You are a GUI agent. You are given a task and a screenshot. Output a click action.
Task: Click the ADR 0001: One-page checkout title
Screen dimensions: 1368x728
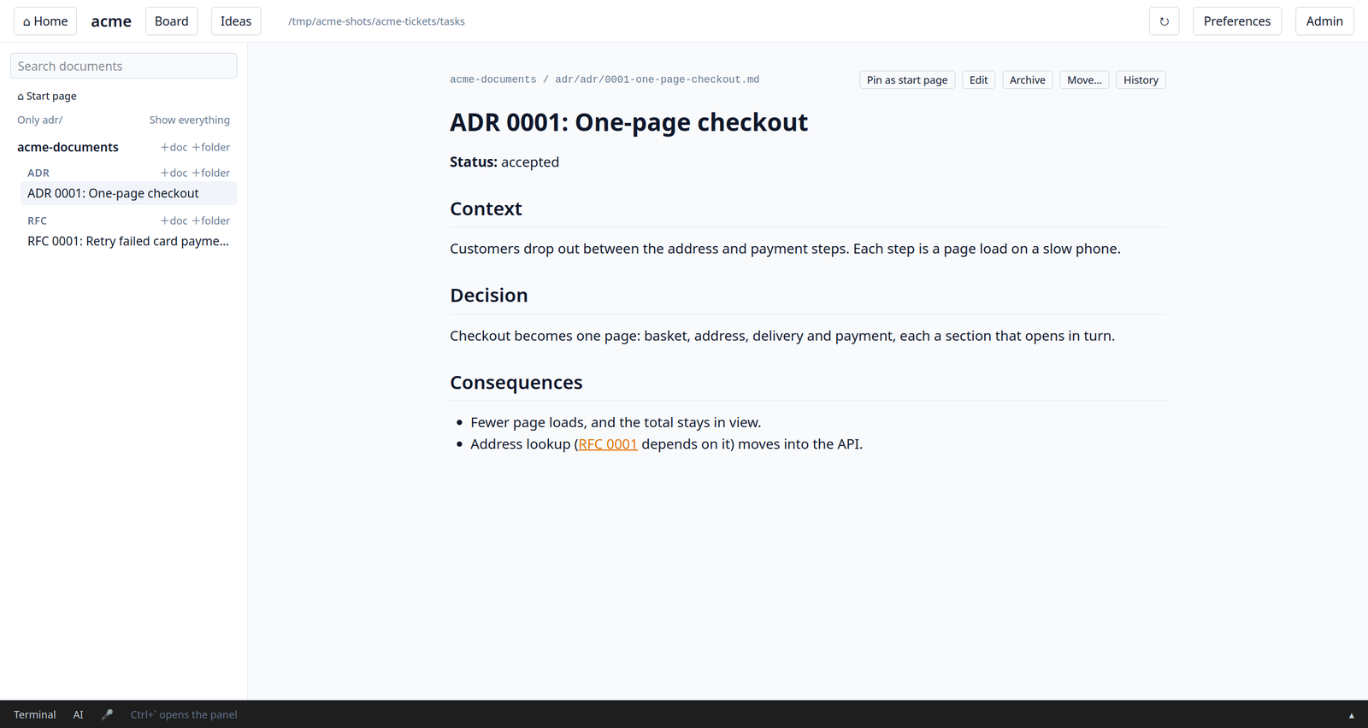[x=628, y=122]
